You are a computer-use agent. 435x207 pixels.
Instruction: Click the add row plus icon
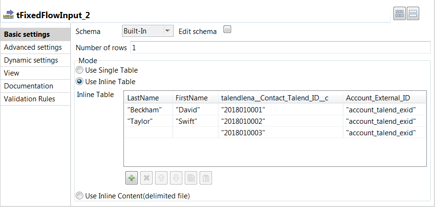coord(132,178)
